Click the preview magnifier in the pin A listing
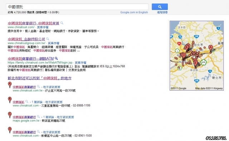 [38, 87]
